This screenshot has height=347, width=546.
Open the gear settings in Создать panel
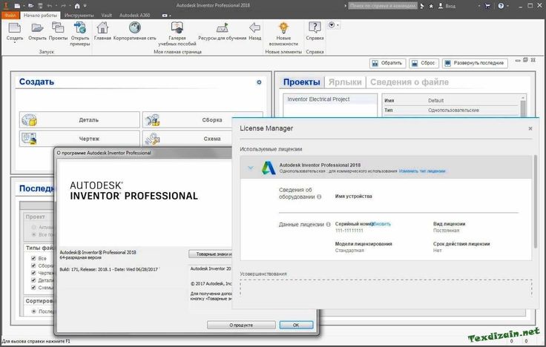pos(259,82)
